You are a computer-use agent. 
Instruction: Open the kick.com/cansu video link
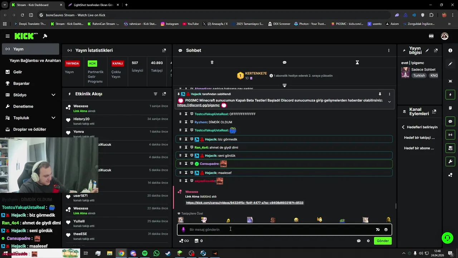click(x=245, y=203)
